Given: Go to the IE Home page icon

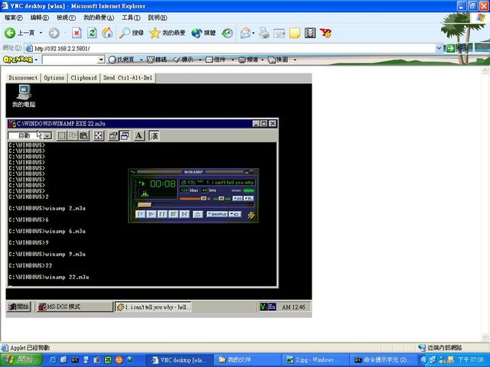Looking at the screenshot, I should pyautogui.click(x=107, y=33).
